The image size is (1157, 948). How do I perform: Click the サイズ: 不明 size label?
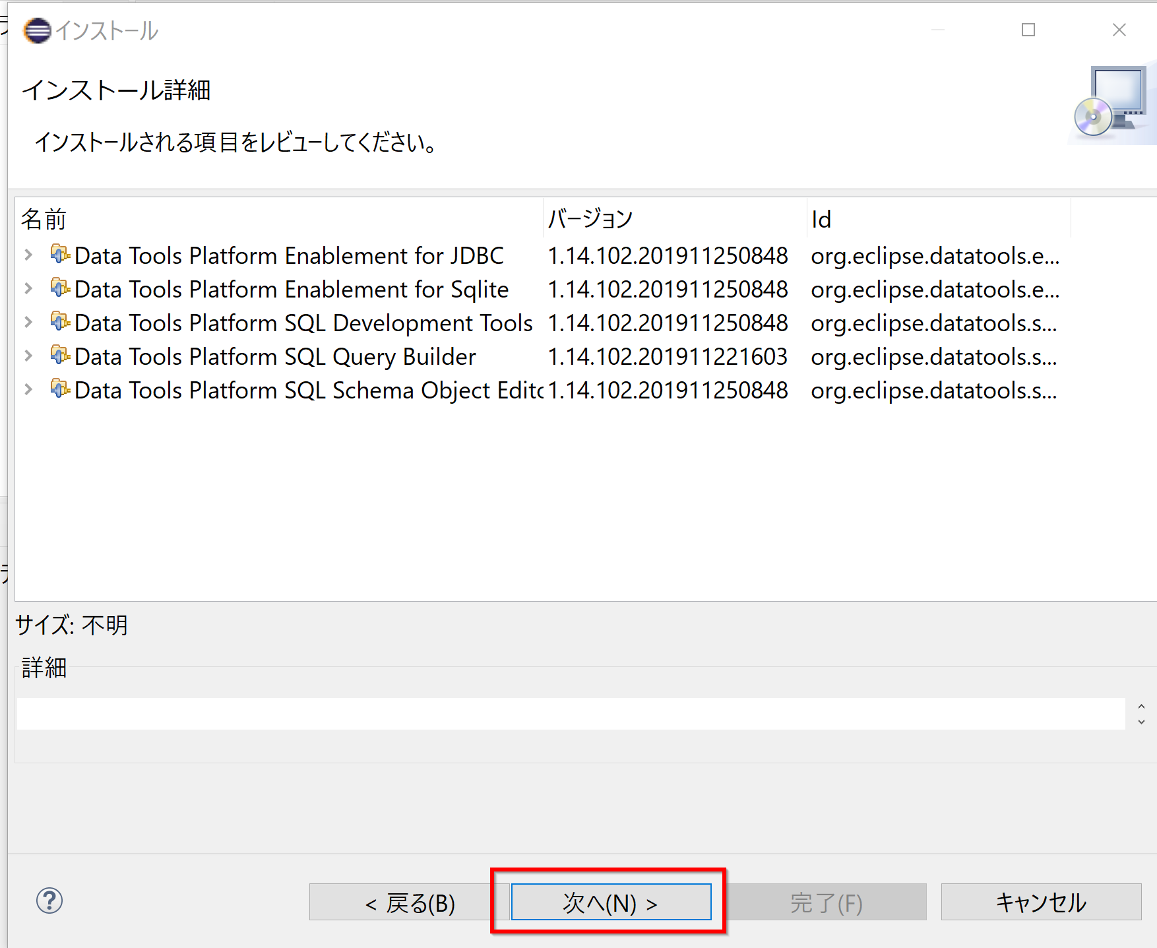pos(71,624)
